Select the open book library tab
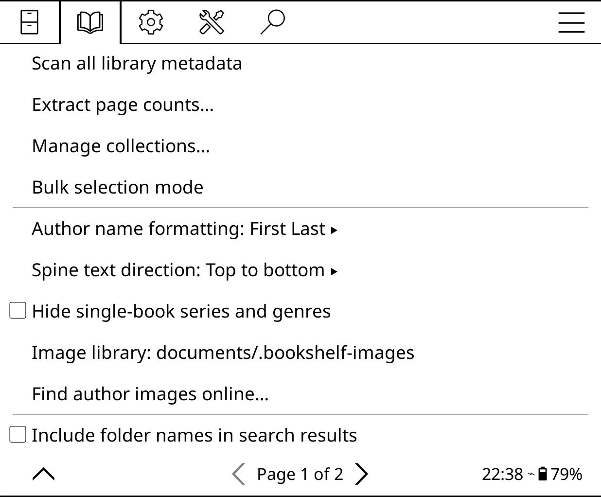 90,22
